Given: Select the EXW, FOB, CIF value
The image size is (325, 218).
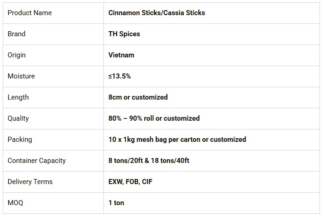Looking at the screenshot, I should (x=131, y=182).
